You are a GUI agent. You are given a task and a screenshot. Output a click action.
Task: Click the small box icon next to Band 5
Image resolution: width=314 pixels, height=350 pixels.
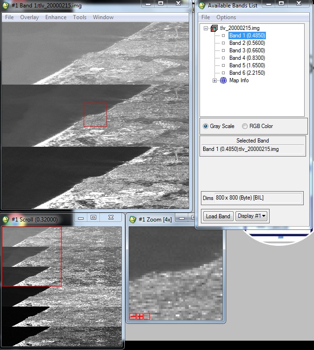pyautogui.click(x=223, y=65)
